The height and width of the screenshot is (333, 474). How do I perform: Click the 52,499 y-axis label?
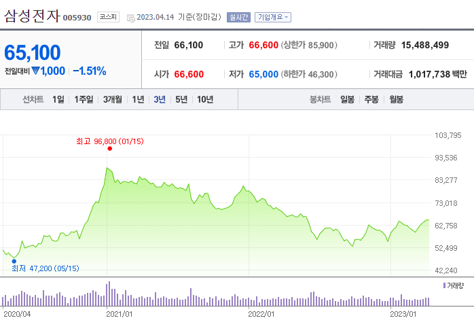click(x=446, y=248)
